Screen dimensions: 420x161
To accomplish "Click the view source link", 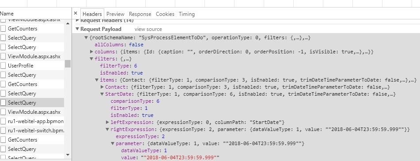I will 148,29.
